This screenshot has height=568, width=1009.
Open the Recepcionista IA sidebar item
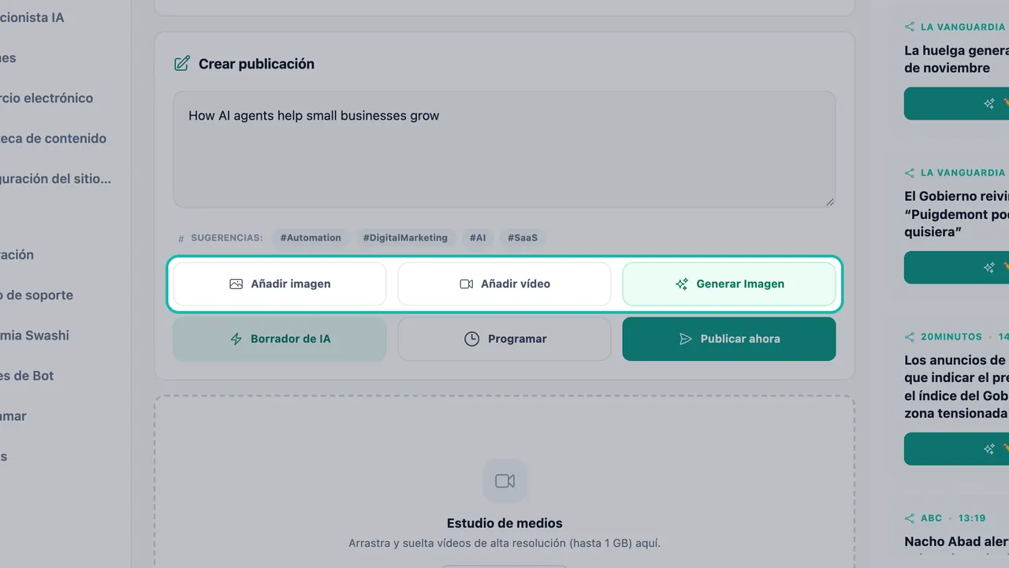32,17
